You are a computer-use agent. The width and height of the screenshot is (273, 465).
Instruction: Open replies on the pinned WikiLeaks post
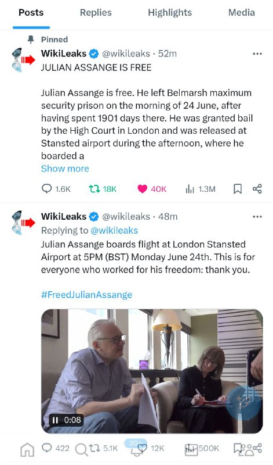tap(56, 189)
